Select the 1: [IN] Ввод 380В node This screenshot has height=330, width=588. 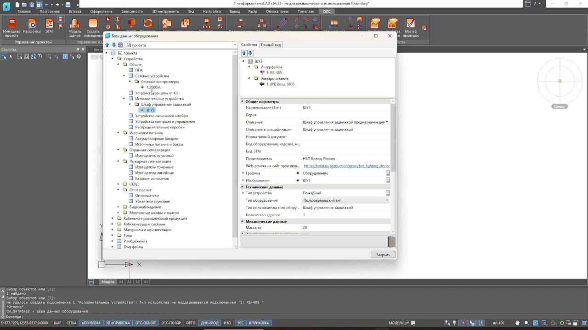click(280, 84)
